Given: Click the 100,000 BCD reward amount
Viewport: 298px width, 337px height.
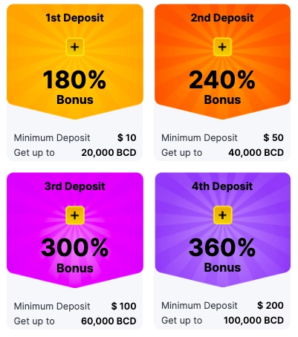Looking at the screenshot, I should (x=253, y=320).
